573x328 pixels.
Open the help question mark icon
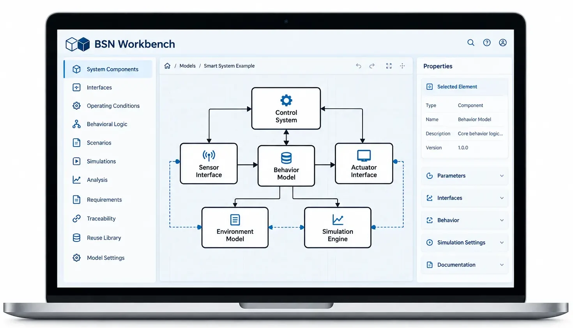[487, 43]
